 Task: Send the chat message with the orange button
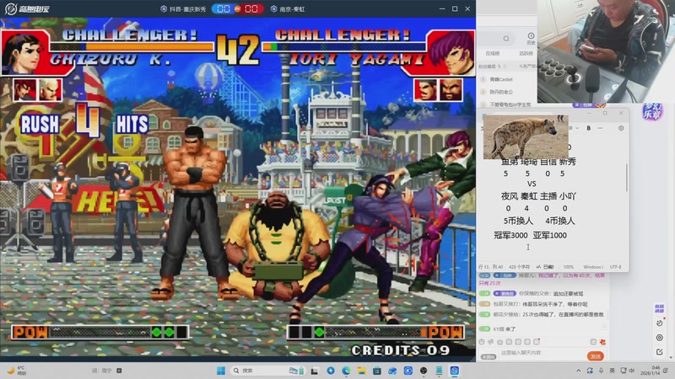tap(596, 356)
